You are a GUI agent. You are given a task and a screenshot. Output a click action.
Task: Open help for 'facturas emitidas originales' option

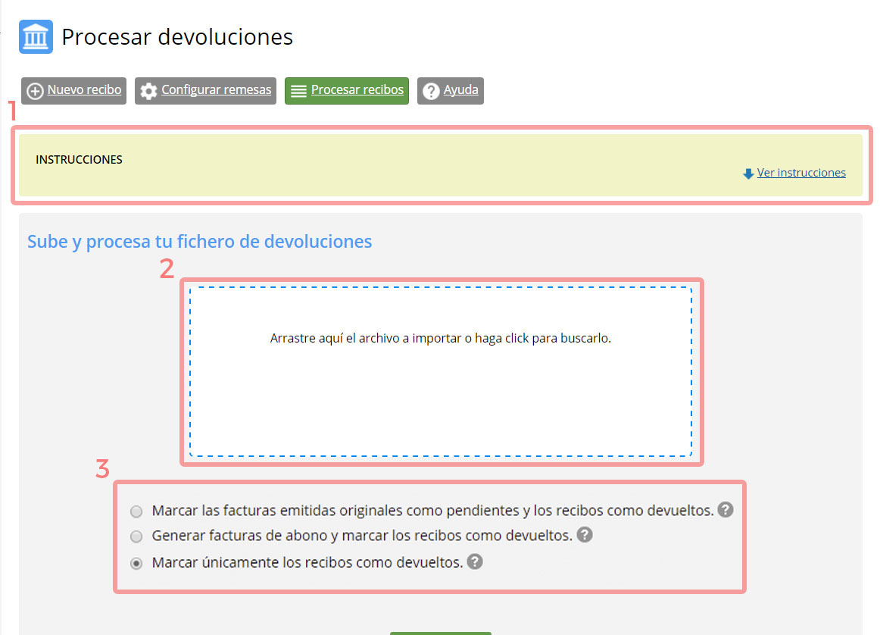point(726,510)
